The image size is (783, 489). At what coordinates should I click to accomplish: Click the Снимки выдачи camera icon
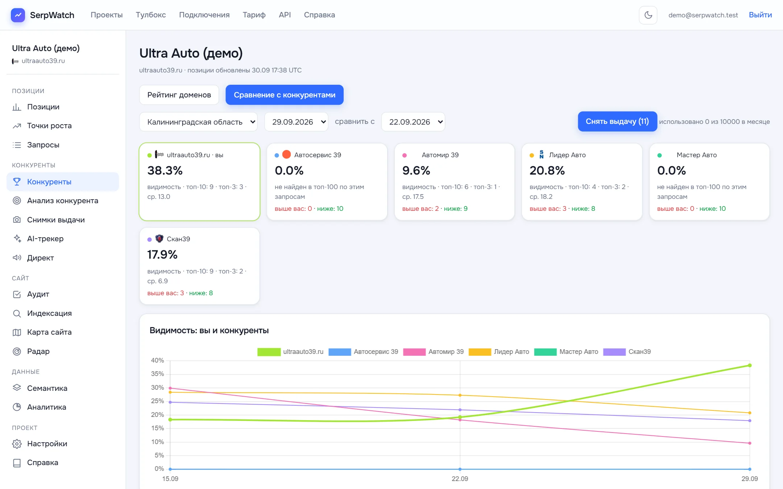coord(17,220)
